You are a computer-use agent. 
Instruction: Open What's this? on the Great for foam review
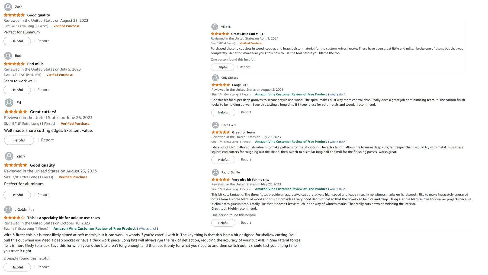pyautogui.click(x=337, y=142)
